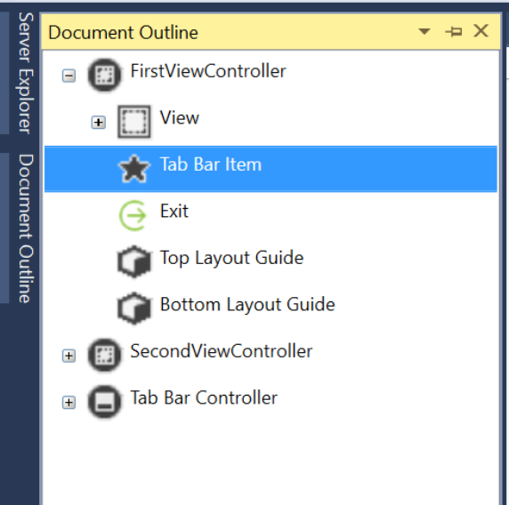The width and height of the screenshot is (509, 505).
Task: Select the Exit item text
Action: (174, 211)
